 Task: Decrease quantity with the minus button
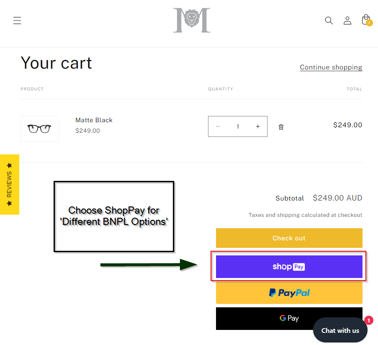click(218, 126)
